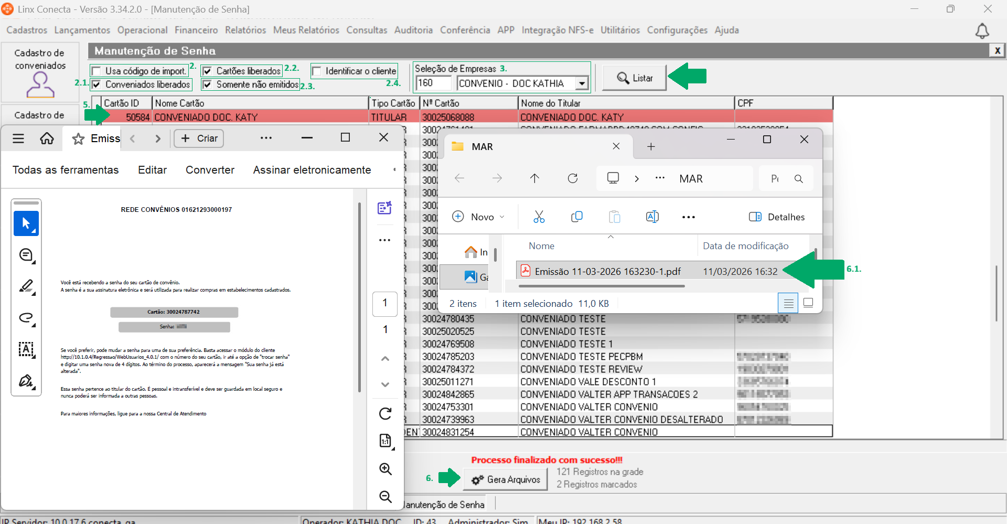Expand the Seleção de Empresas dropdown
Image resolution: width=1007 pixels, height=524 pixels.
(582, 83)
